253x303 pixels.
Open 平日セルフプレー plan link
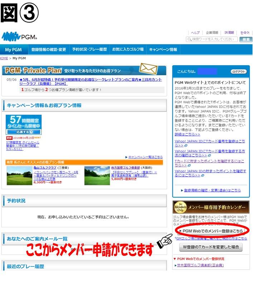click(134, 174)
